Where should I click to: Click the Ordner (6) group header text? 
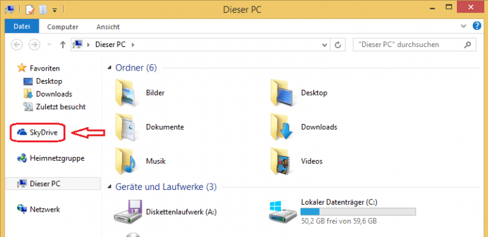pyautogui.click(x=136, y=68)
